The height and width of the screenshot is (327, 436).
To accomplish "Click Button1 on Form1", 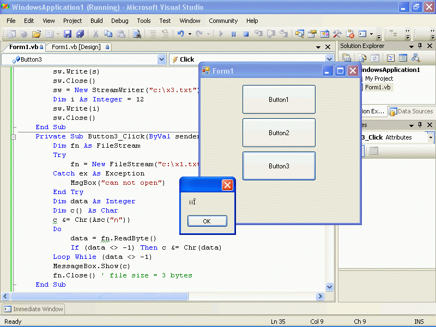I will coord(279,100).
